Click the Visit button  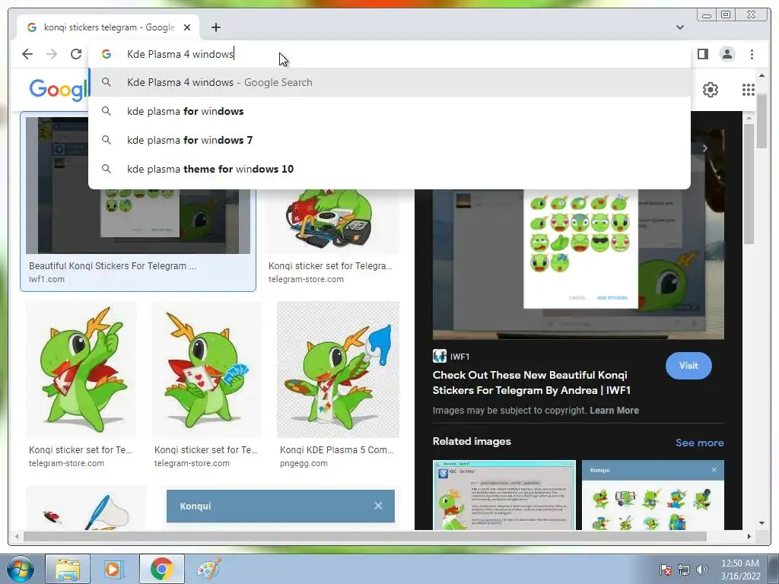(x=688, y=366)
